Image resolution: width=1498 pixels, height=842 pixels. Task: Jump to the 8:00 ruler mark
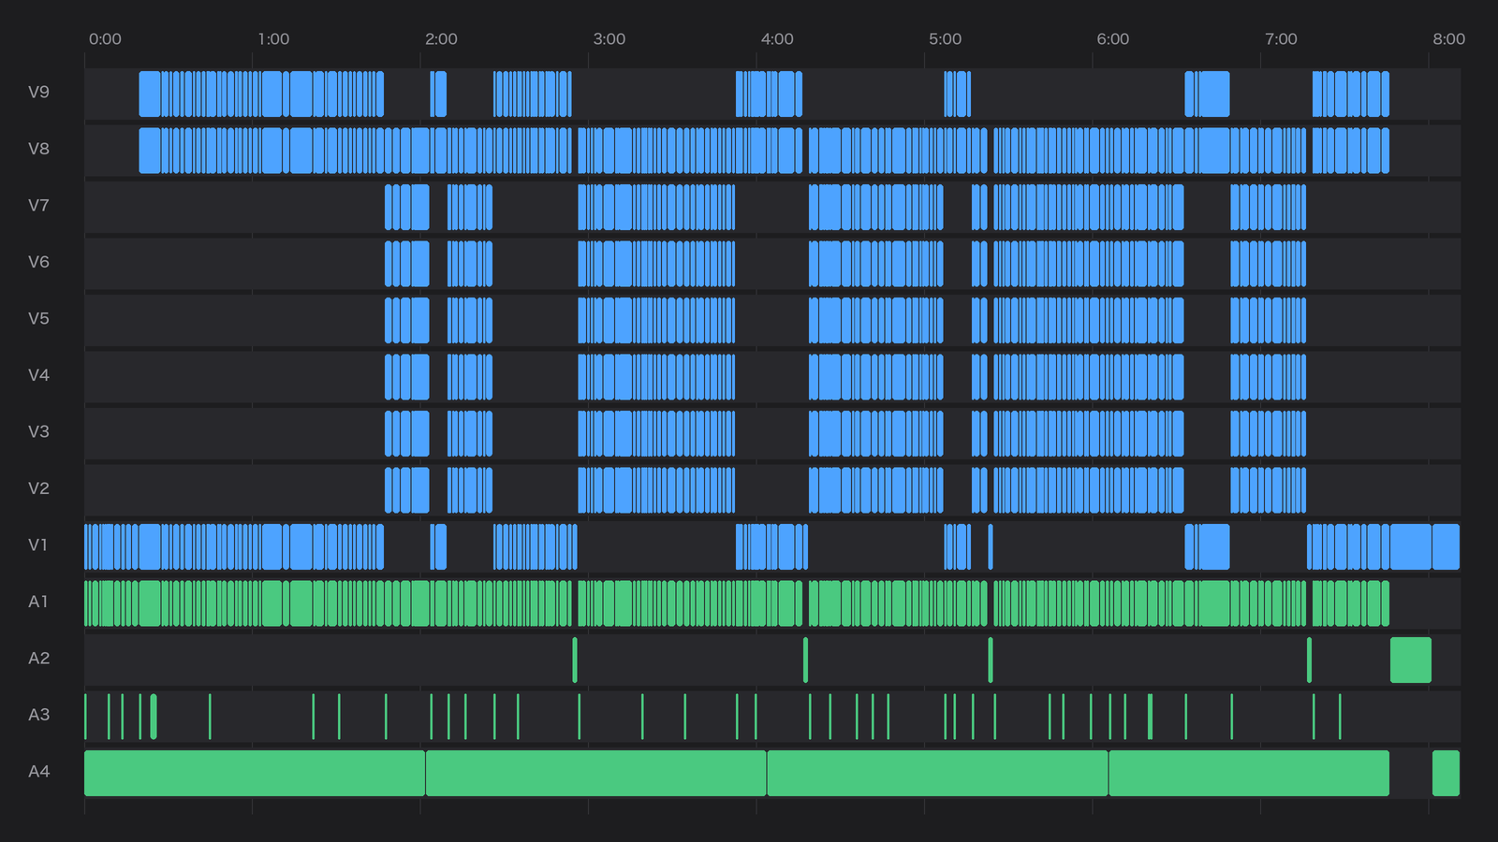point(1448,38)
